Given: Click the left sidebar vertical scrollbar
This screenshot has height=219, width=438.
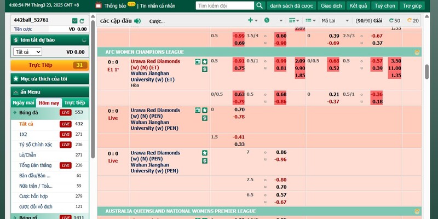Looking at the screenshot, I should (93, 89).
